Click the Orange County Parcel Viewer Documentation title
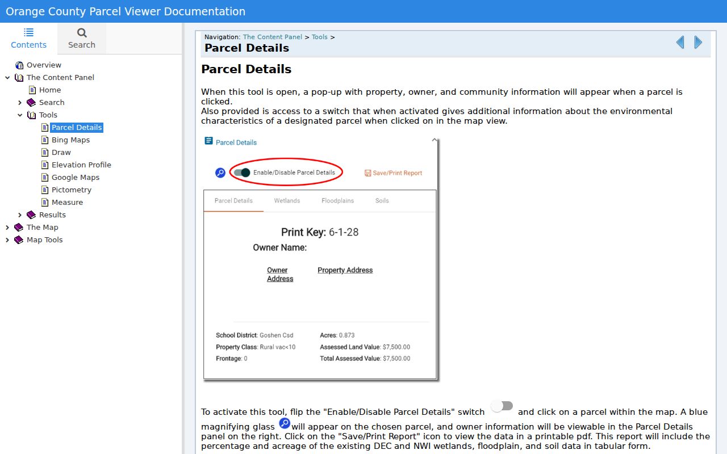The height and width of the screenshot is (454, 727). tap(126, 11)
